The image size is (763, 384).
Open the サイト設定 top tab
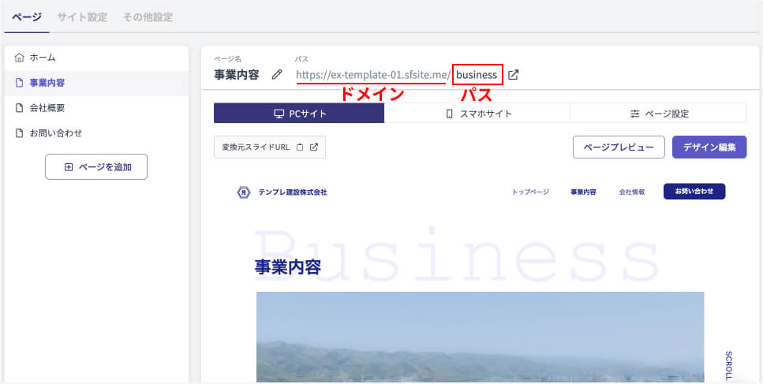tap(82, 17)
